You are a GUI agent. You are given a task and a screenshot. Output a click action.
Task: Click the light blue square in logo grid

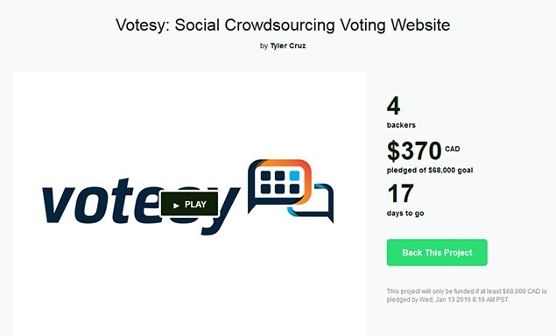click(294, 176)
